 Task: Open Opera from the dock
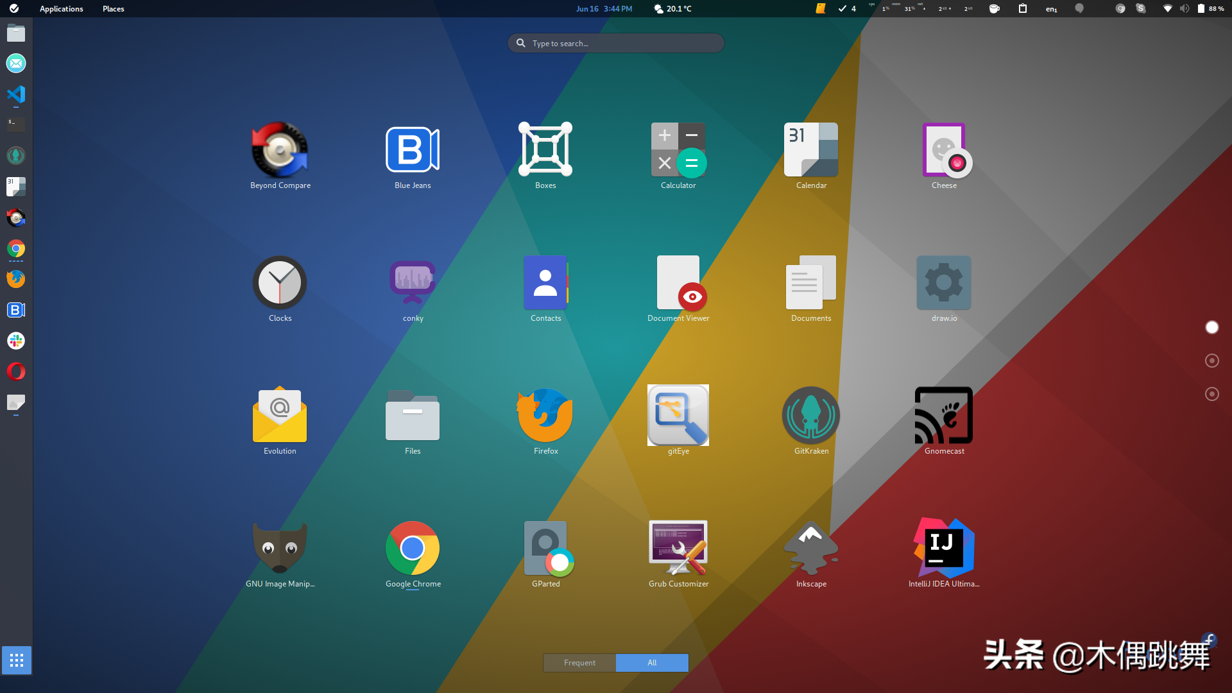point(16,372)
